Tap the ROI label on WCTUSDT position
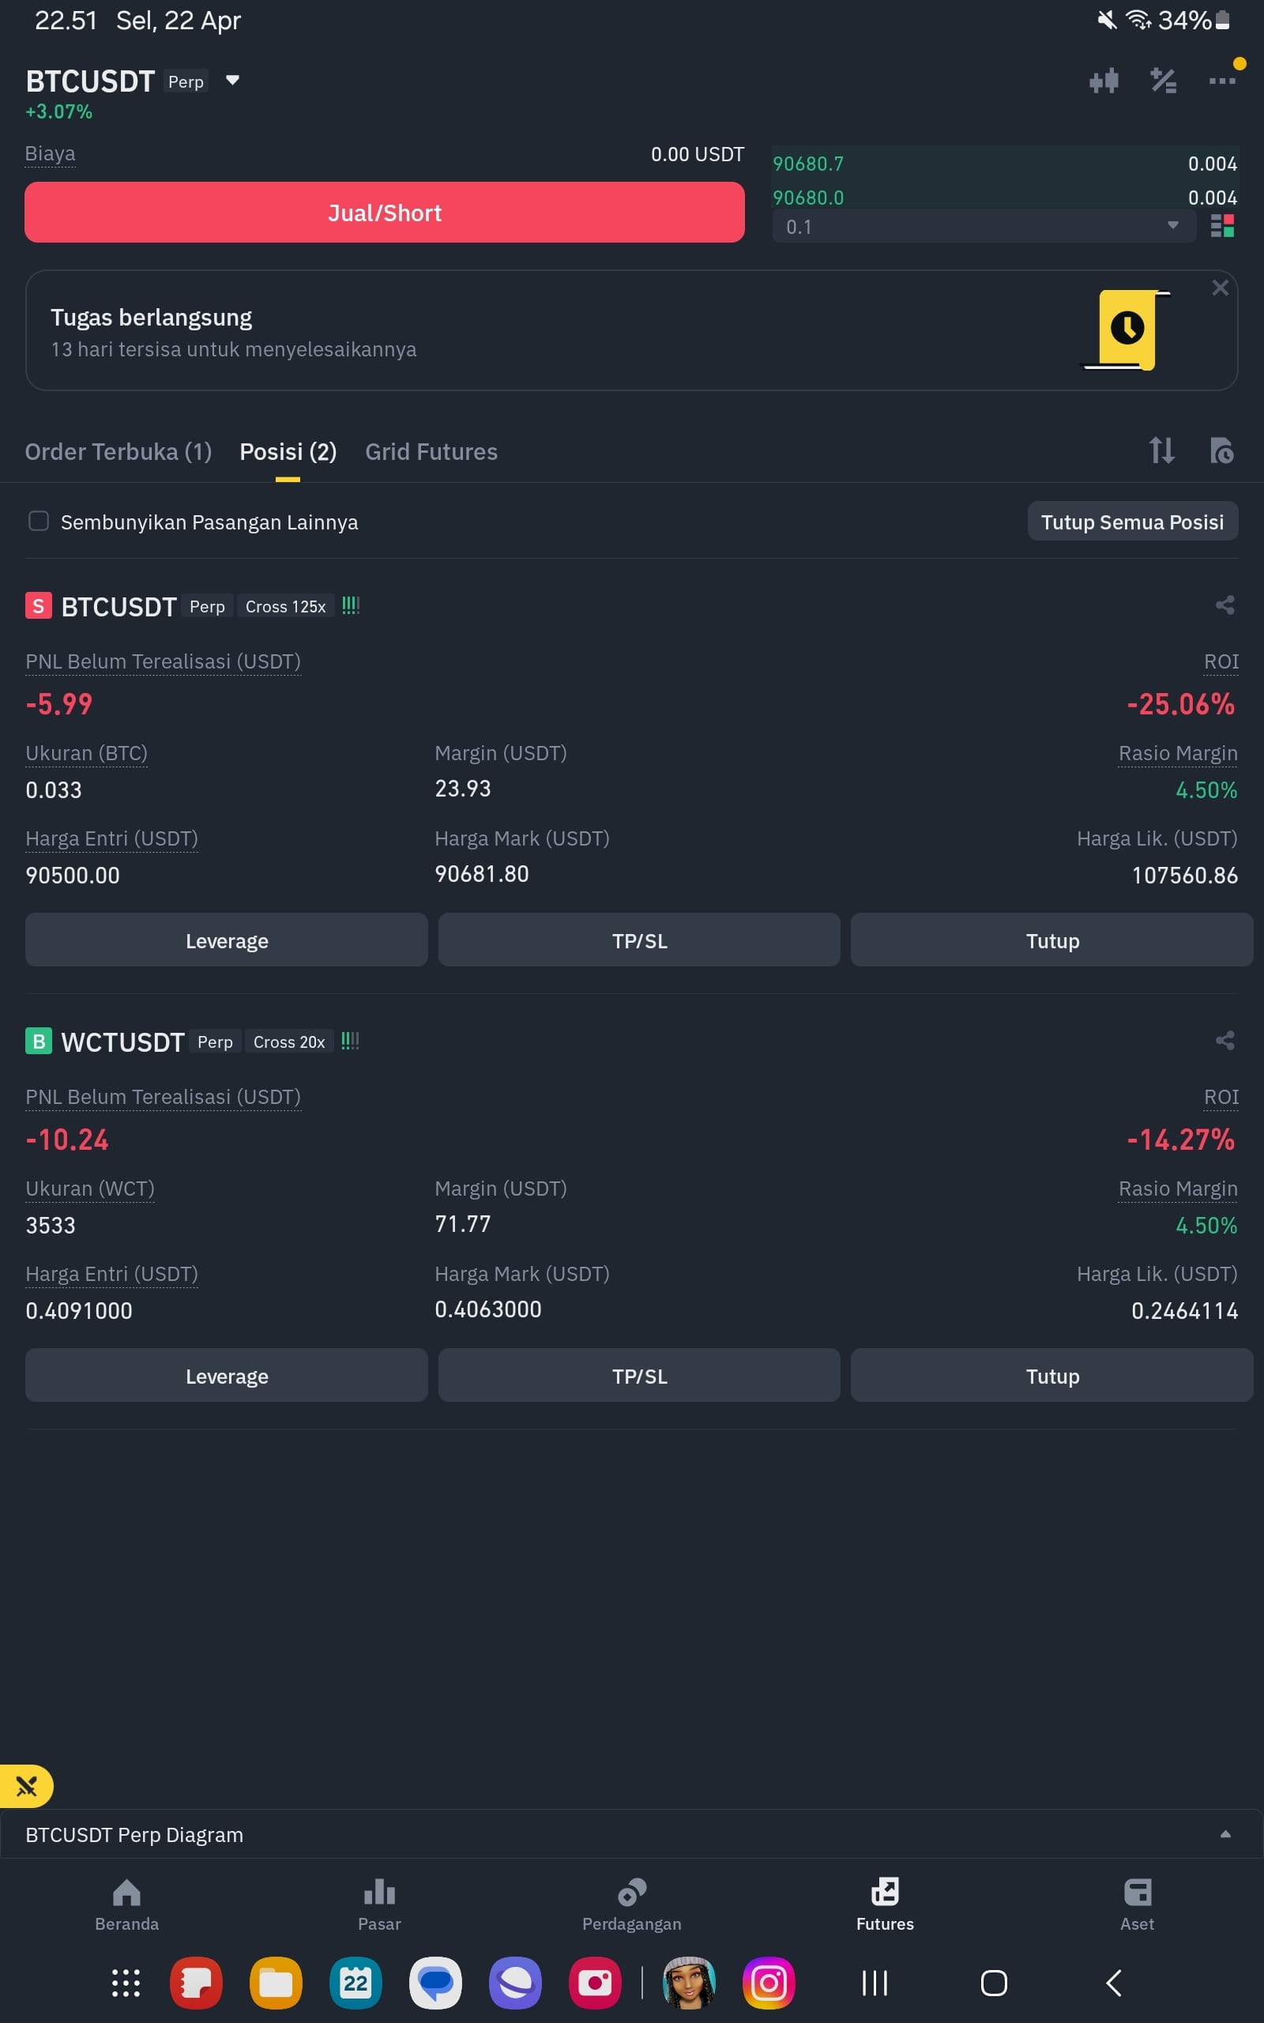 coord(1221,1097)
